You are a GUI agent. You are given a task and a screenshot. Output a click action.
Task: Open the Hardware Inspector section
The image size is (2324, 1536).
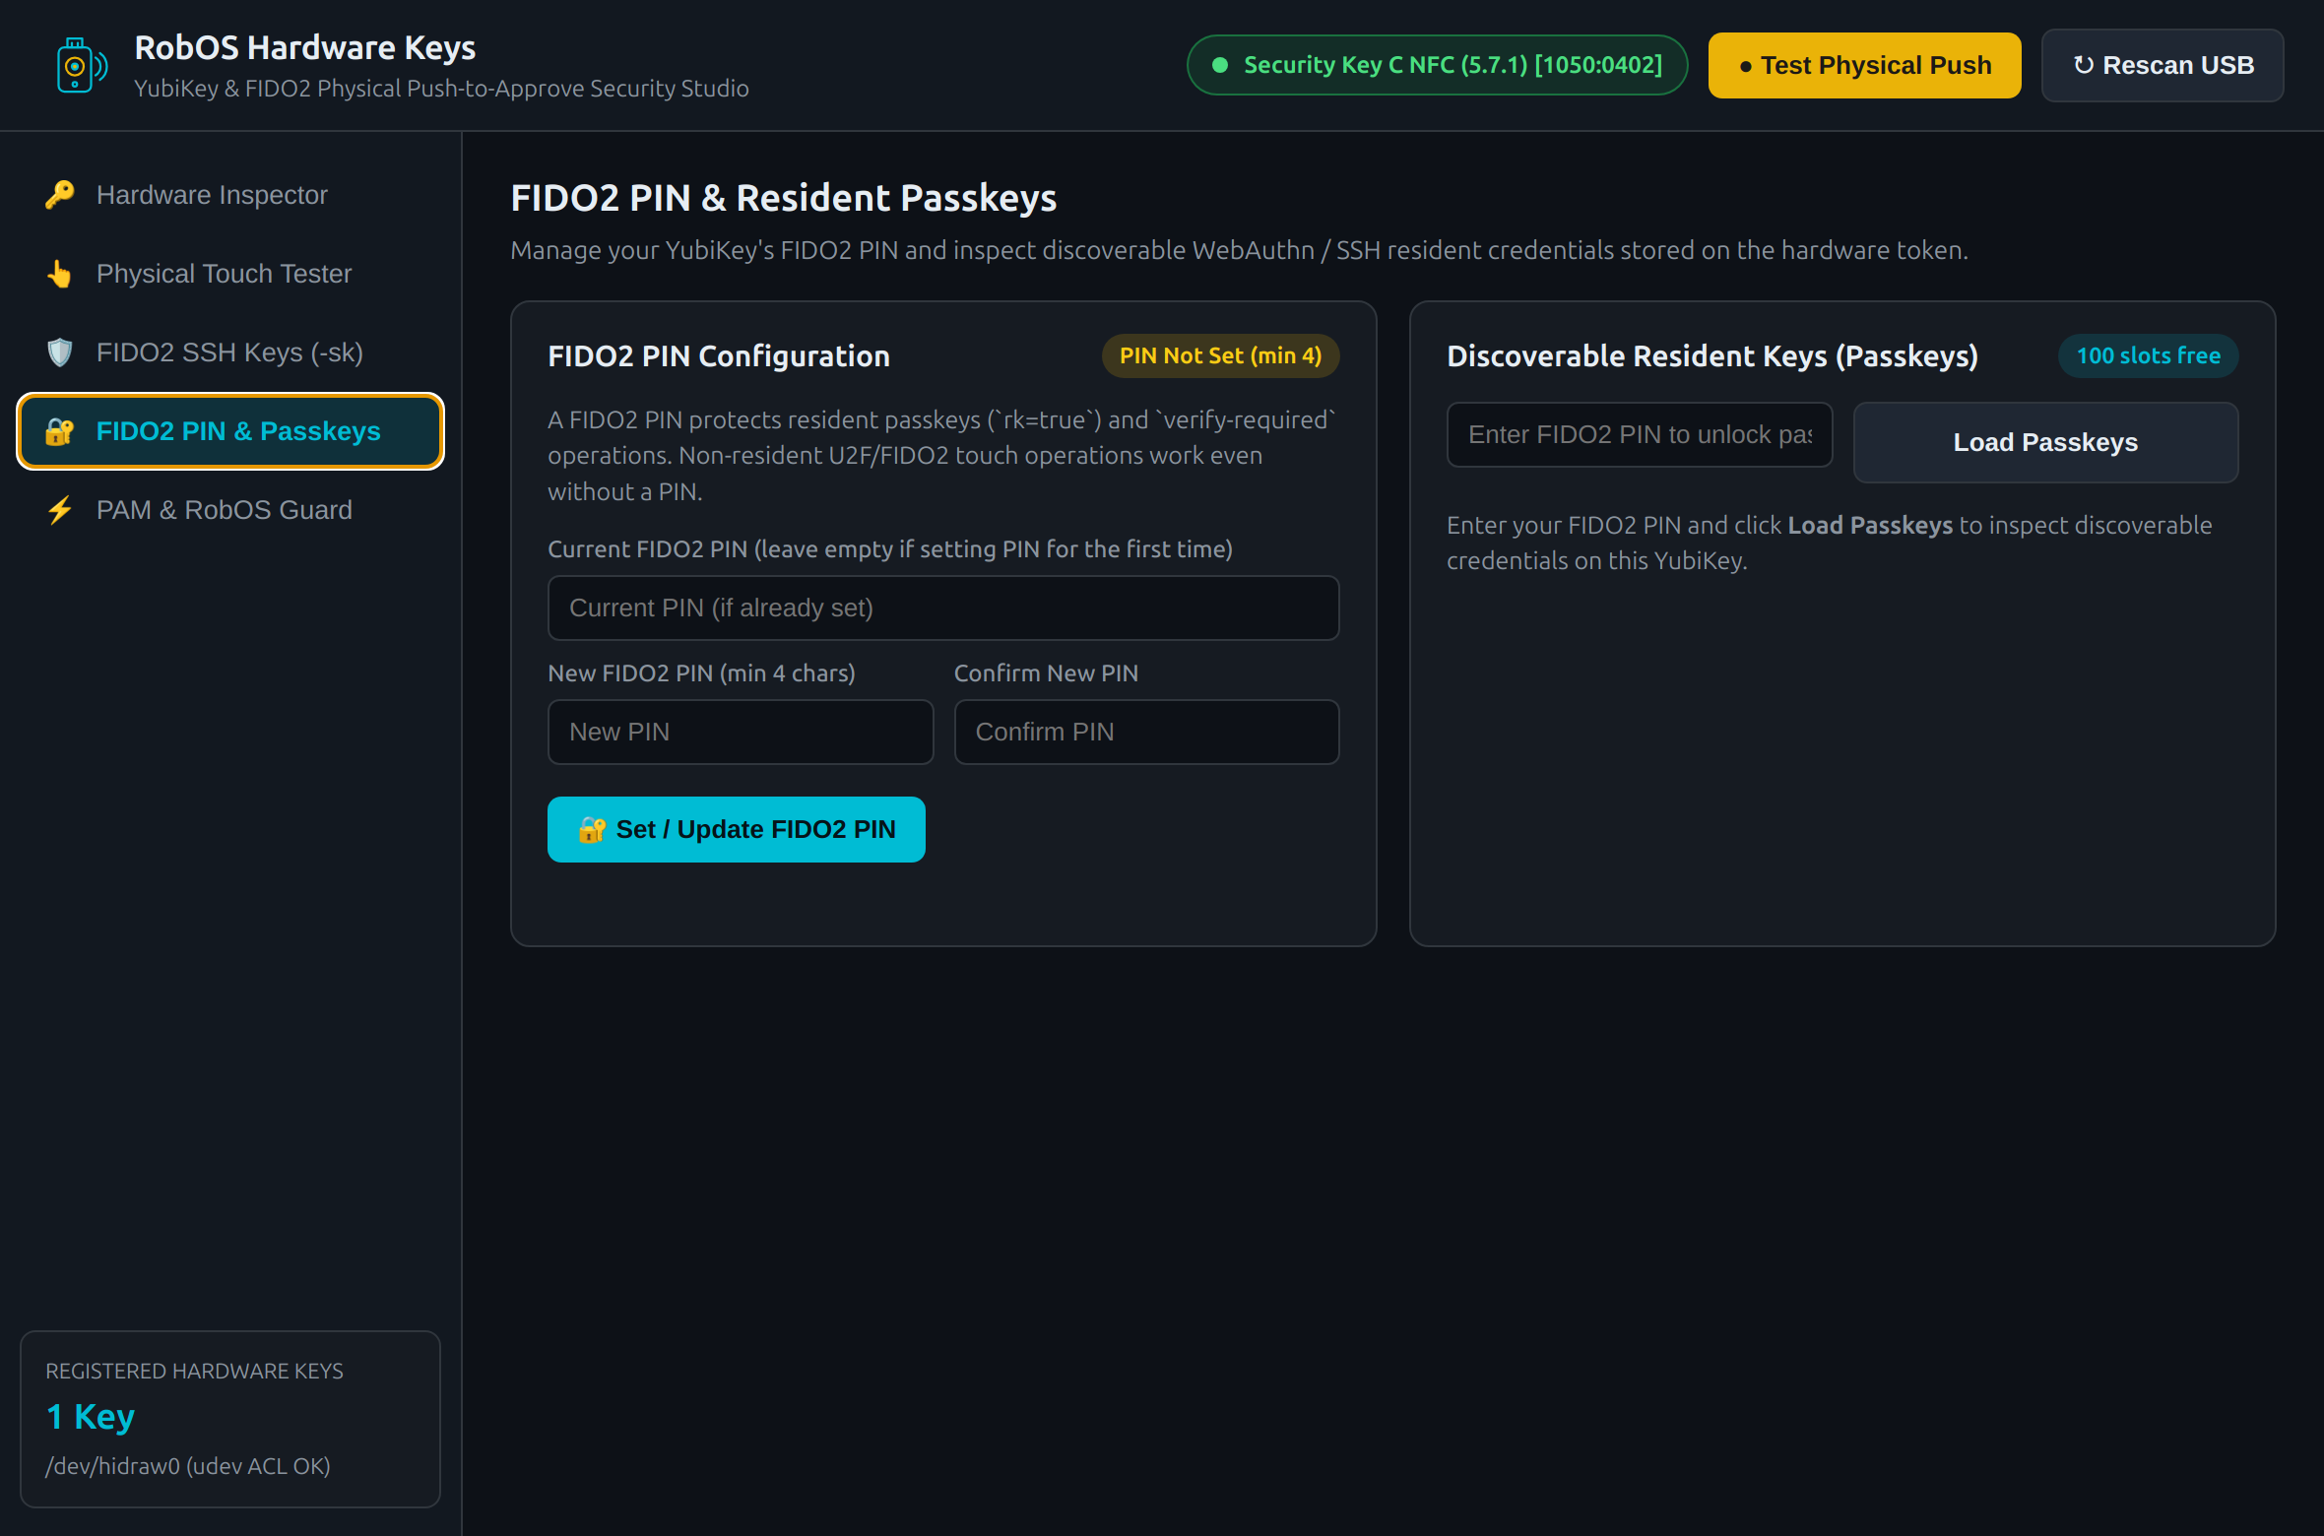click(230, 195)
